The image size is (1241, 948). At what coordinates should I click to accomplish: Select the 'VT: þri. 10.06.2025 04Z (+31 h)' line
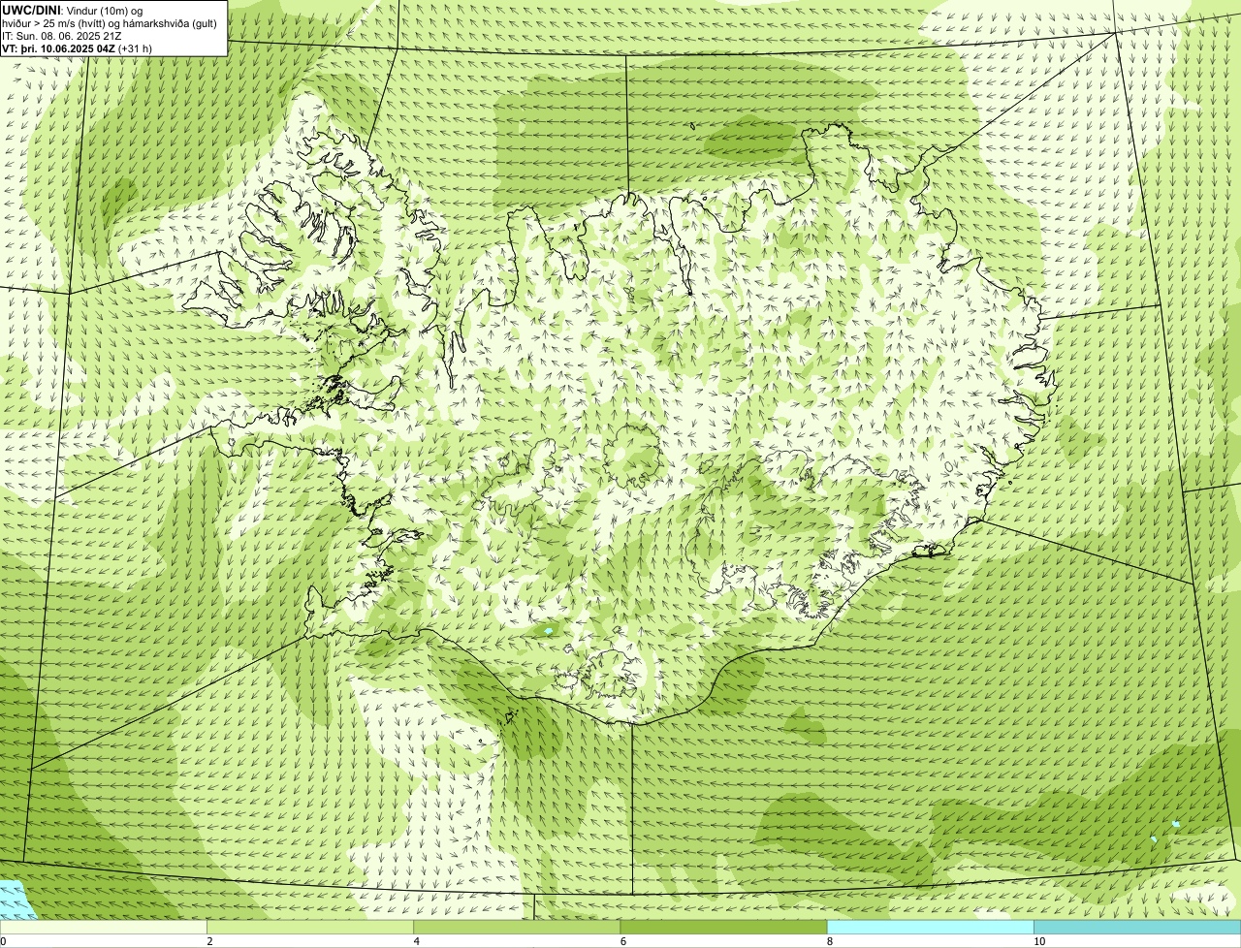click(x=77, y=47)
